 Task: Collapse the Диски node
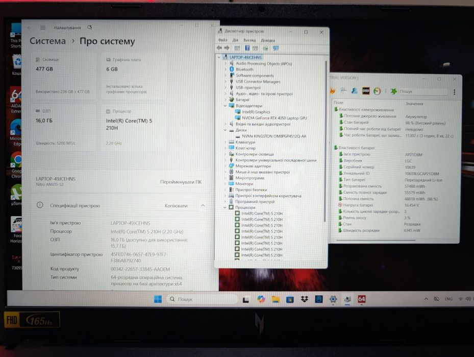coord(225,130)
